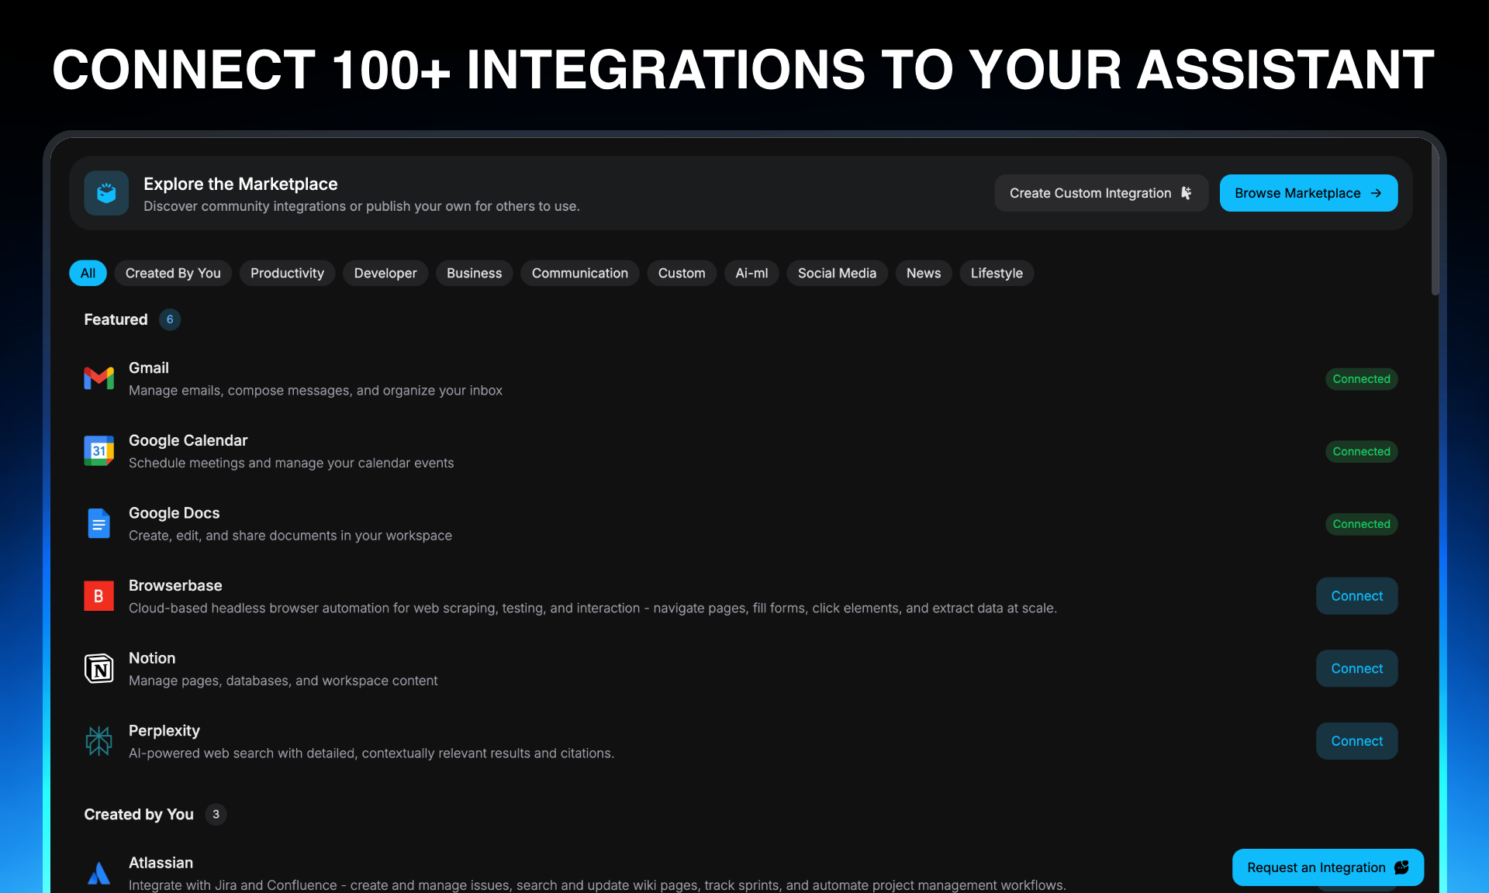Click Request an Integration button
Screen dimensions: 1489x893
(1327, 867)
